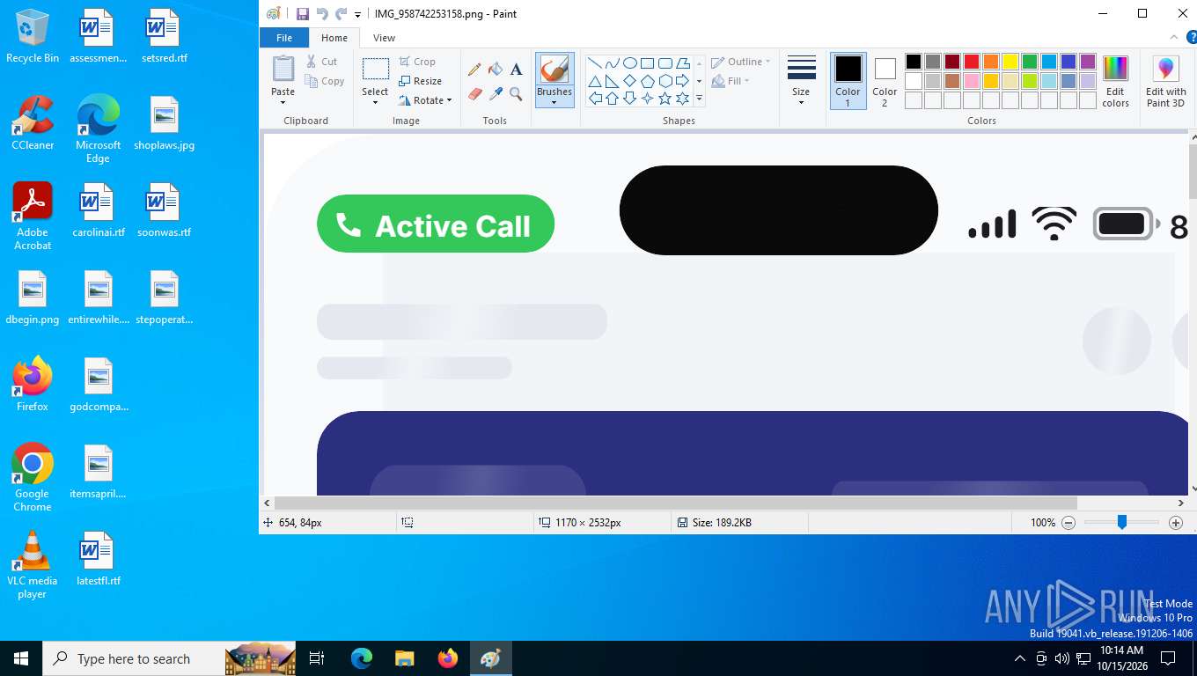This screenshot has height=676, width=1197.
Task: Open the Edit colors dialog
Action: 1115,82
